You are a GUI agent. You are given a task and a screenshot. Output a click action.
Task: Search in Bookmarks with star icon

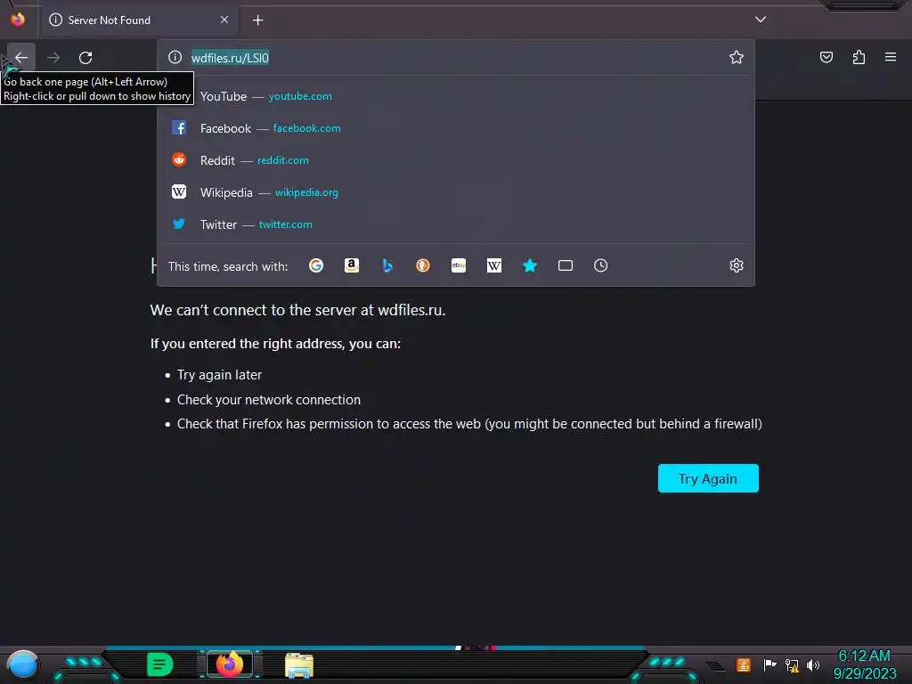tap(530, 265)
